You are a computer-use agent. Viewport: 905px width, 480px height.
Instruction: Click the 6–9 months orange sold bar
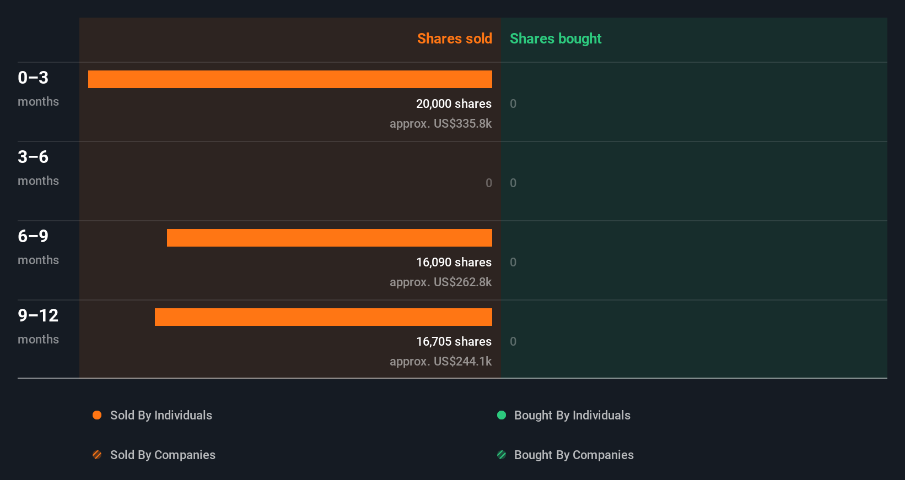point(330,238)
